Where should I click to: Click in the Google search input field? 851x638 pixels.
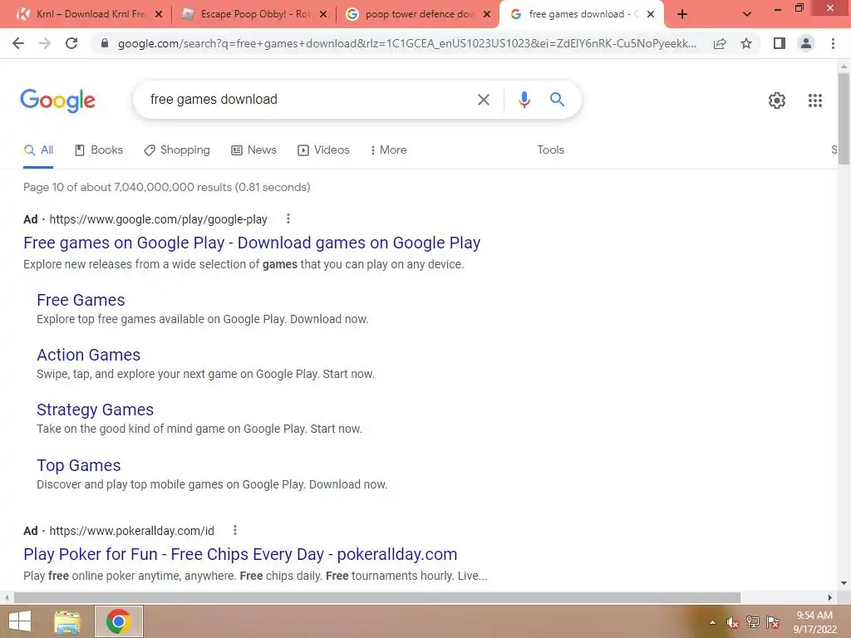pyautogui.click(x=309, y=100)
